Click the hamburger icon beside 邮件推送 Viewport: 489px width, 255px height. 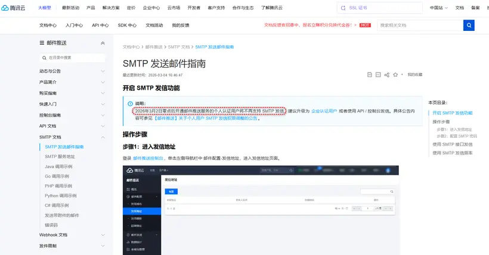(x=42, y=43)
